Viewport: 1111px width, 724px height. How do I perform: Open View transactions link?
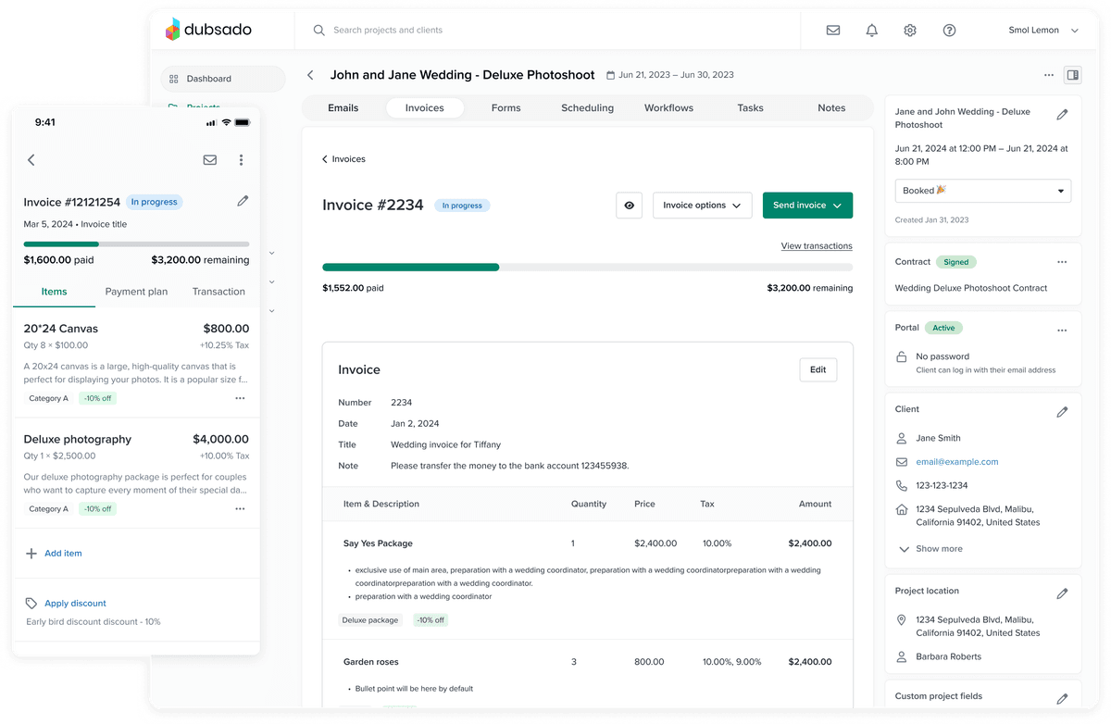[817, 246]
